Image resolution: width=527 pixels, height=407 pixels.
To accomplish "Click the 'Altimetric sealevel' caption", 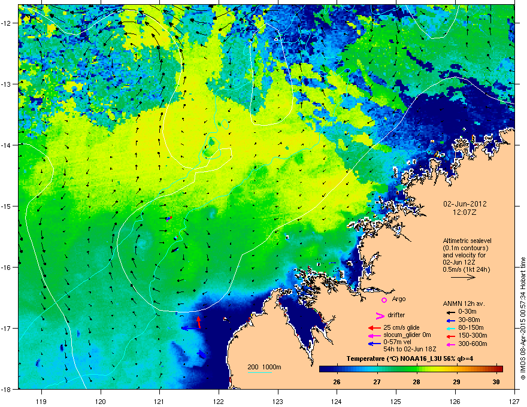I will pos(467,241).
